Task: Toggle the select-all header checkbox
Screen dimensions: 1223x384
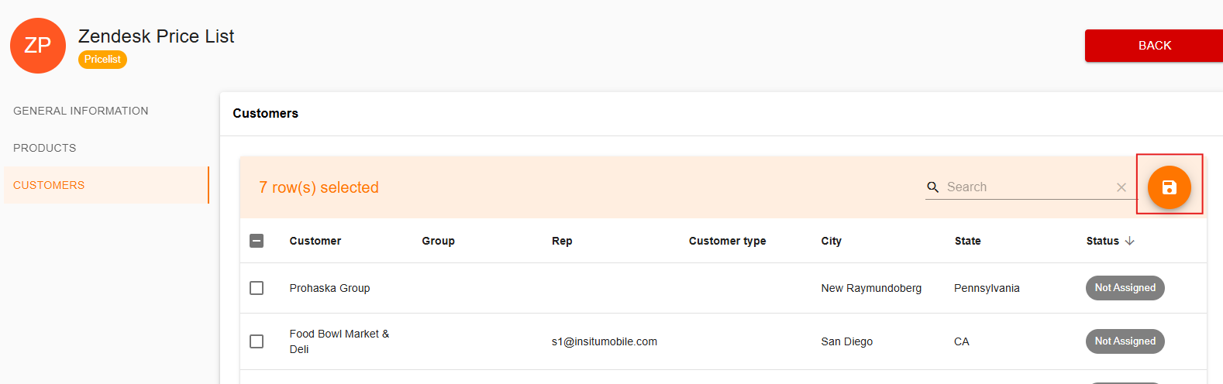Action: 257,241
